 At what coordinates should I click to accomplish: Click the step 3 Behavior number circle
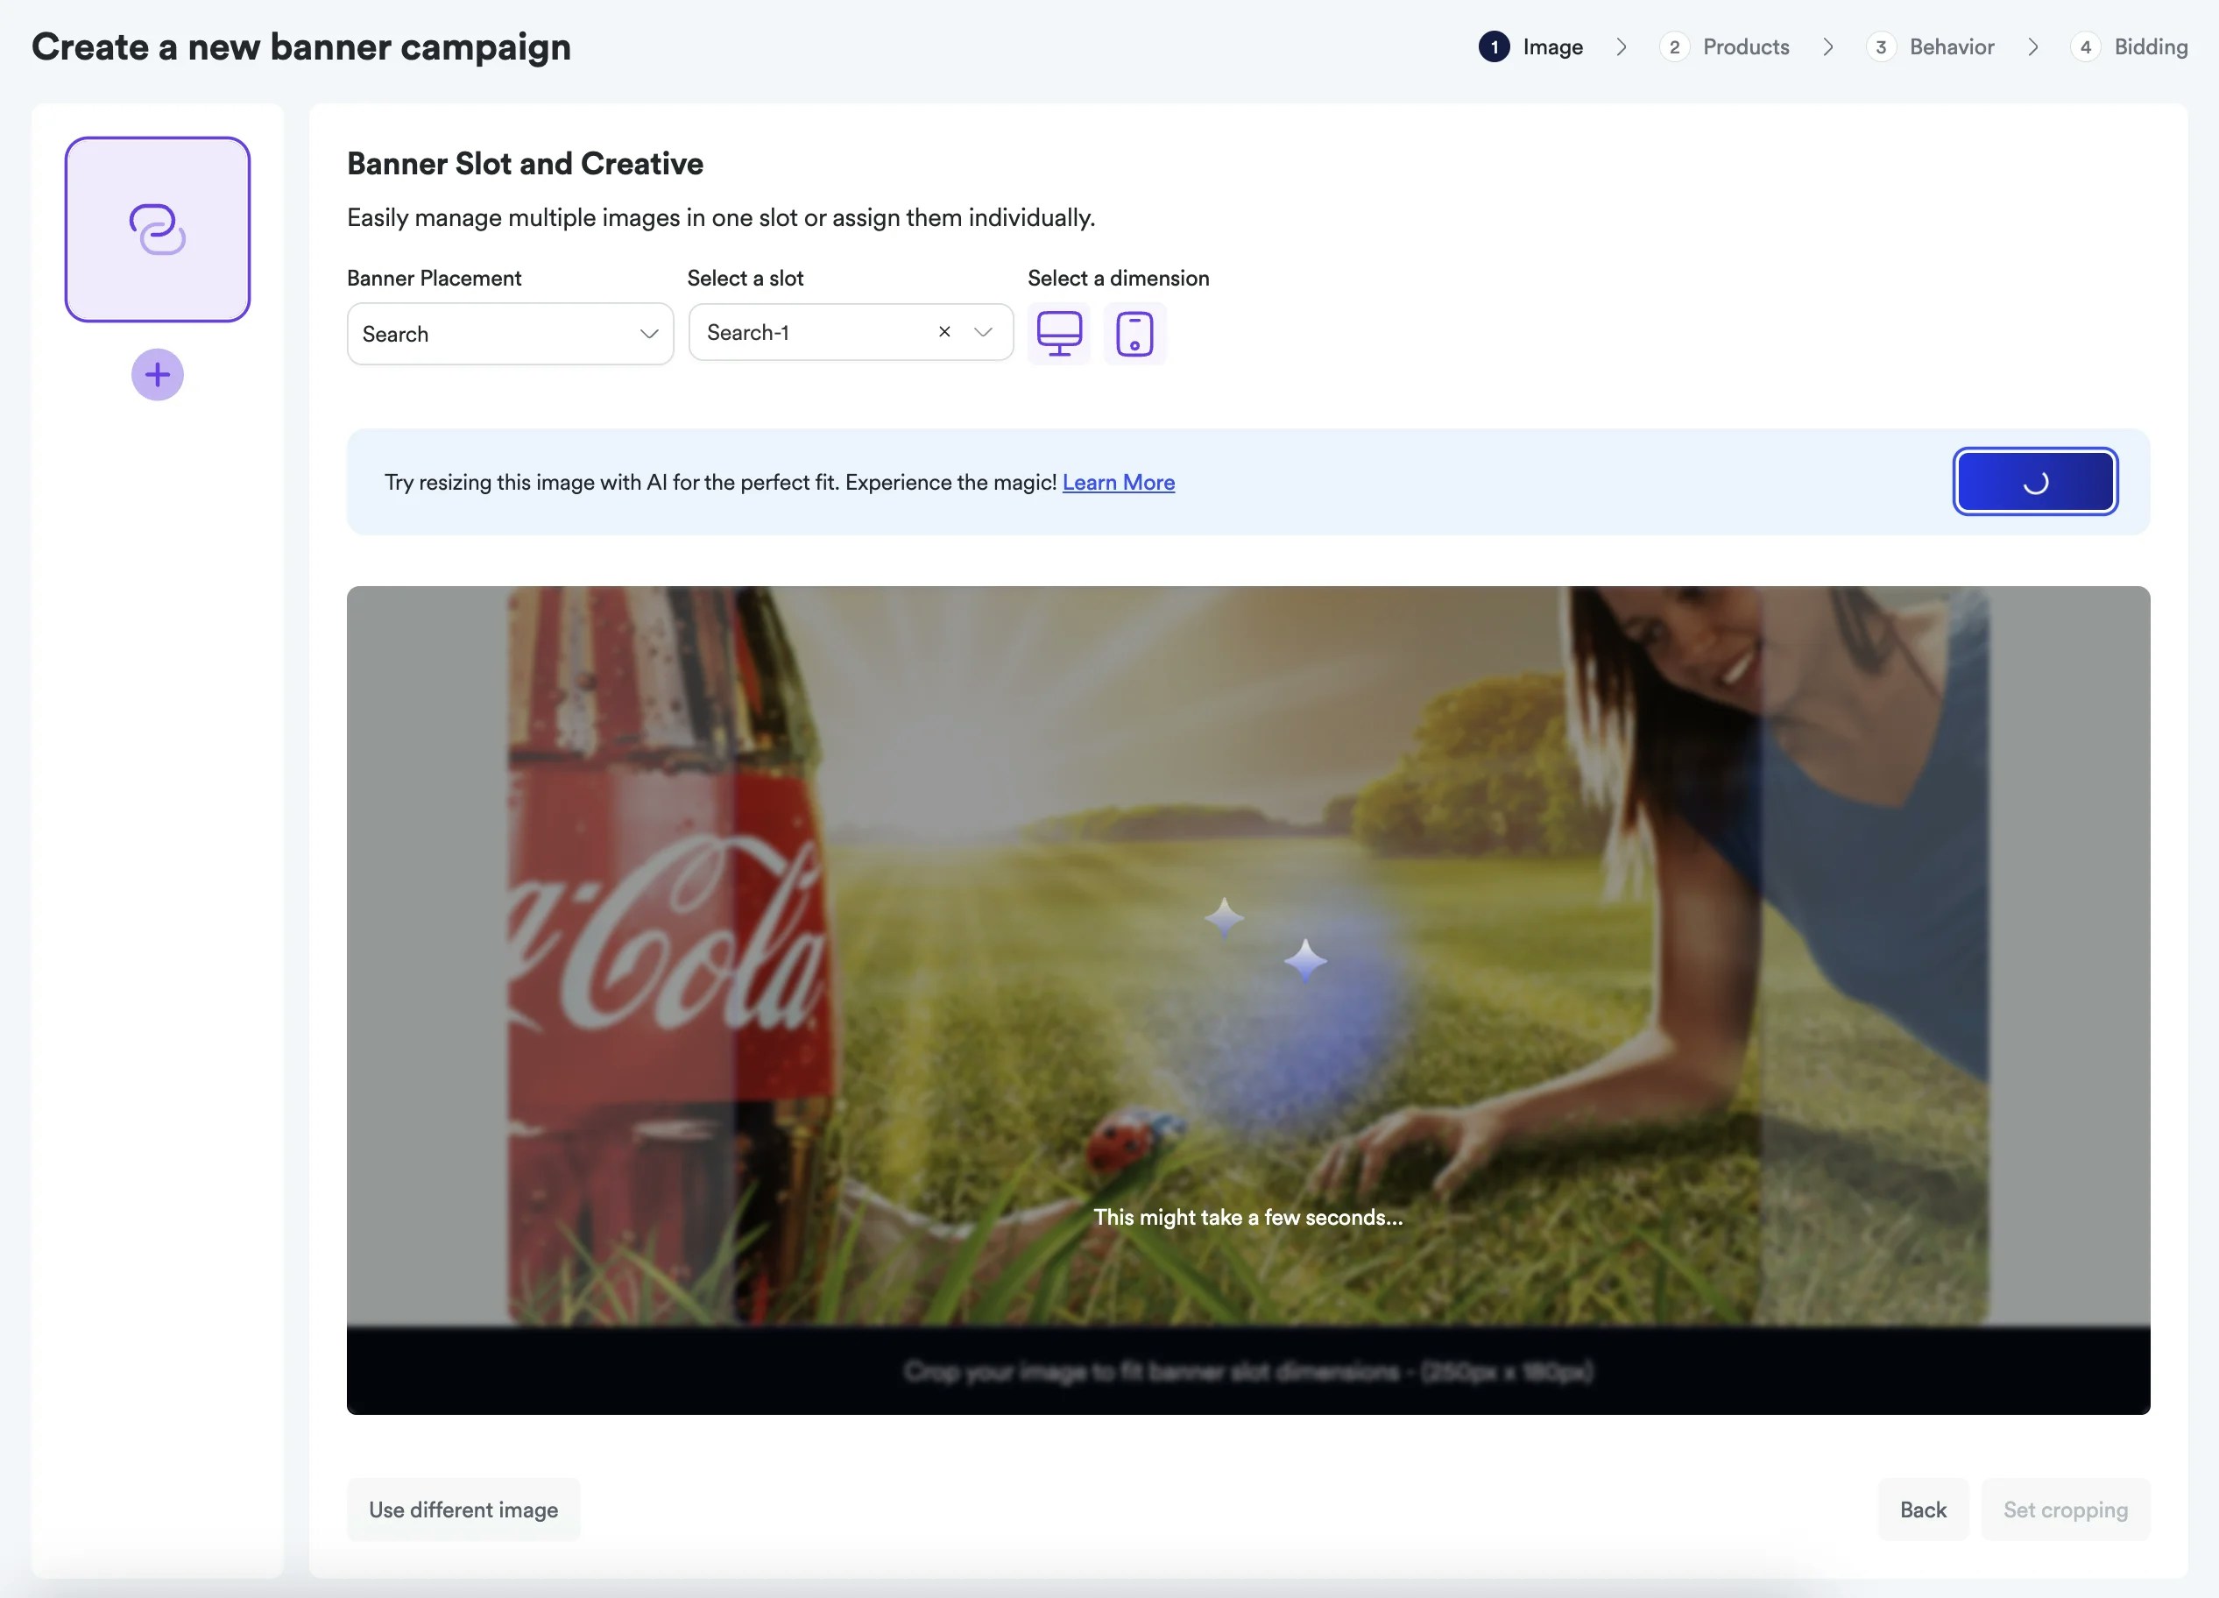1881,46
